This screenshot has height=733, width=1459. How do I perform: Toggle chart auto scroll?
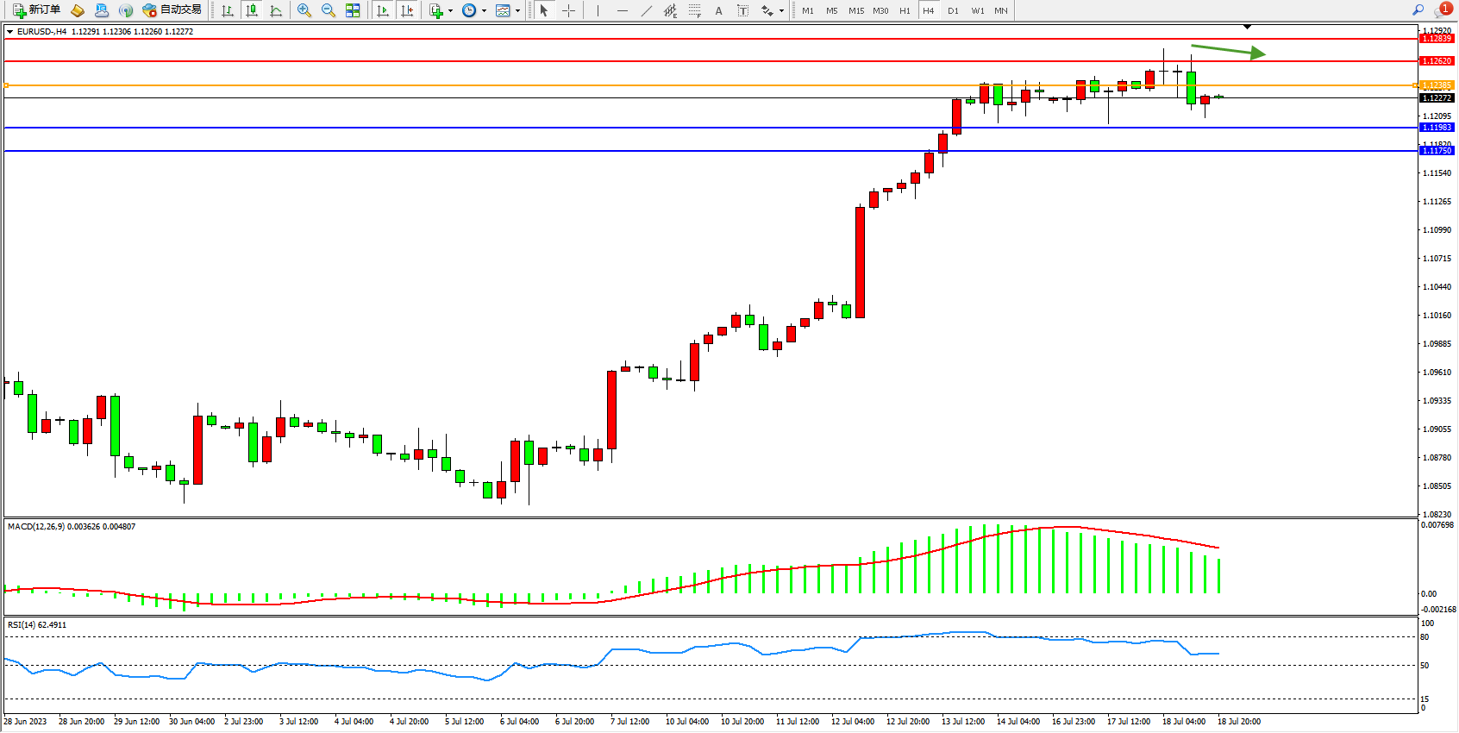383,10
